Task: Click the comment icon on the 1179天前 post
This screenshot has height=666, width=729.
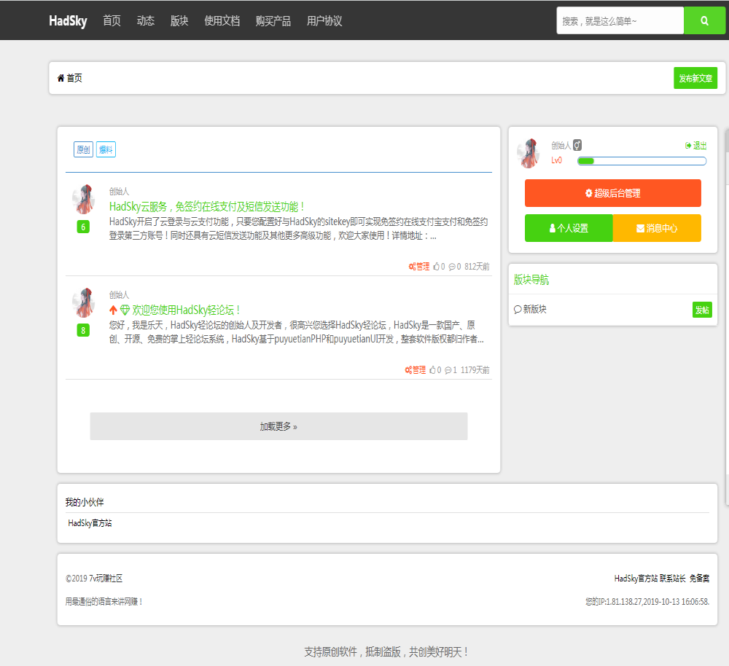Action: click(448, 370)
